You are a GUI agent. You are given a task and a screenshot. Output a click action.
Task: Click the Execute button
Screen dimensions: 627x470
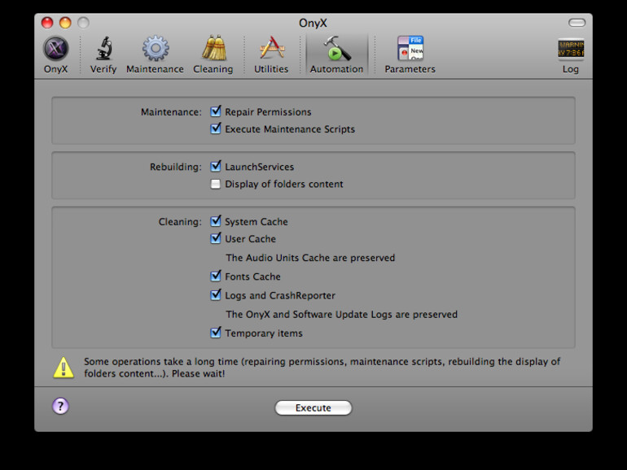[x=313, y=407]
